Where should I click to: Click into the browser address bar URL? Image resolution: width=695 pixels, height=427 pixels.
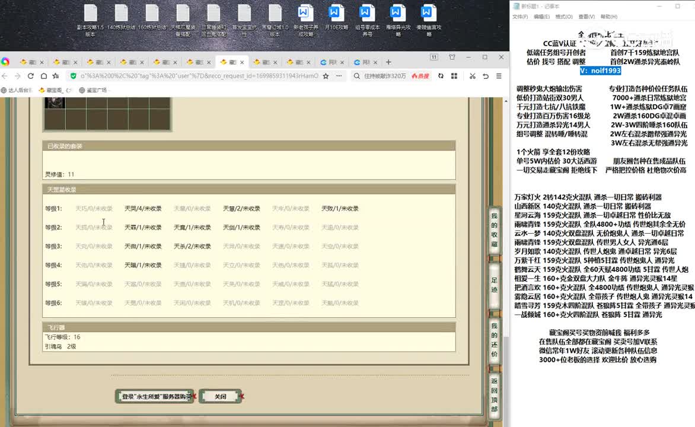(199, 76)
